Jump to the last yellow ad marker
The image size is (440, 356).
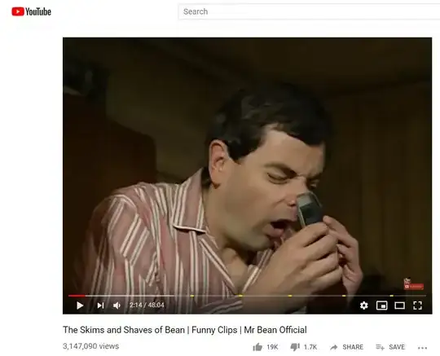(x=391, y=296)
